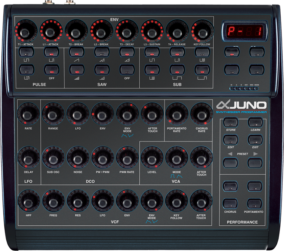Click the LFO knob in VCF section
The height and width of the screenshot is (251, 284).
tap(103, 201)
